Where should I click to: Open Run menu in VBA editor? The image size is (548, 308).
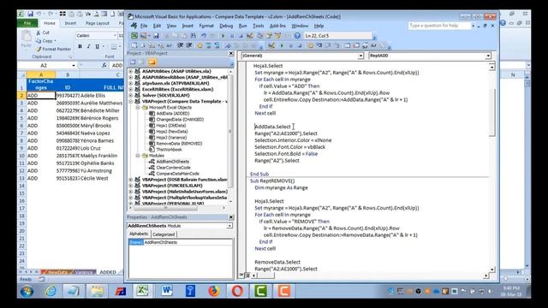pos(242,26)
